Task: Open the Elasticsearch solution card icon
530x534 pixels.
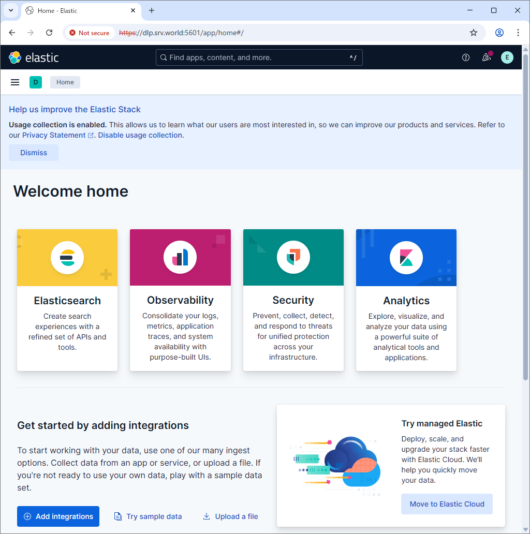Action: coord(67,258)
